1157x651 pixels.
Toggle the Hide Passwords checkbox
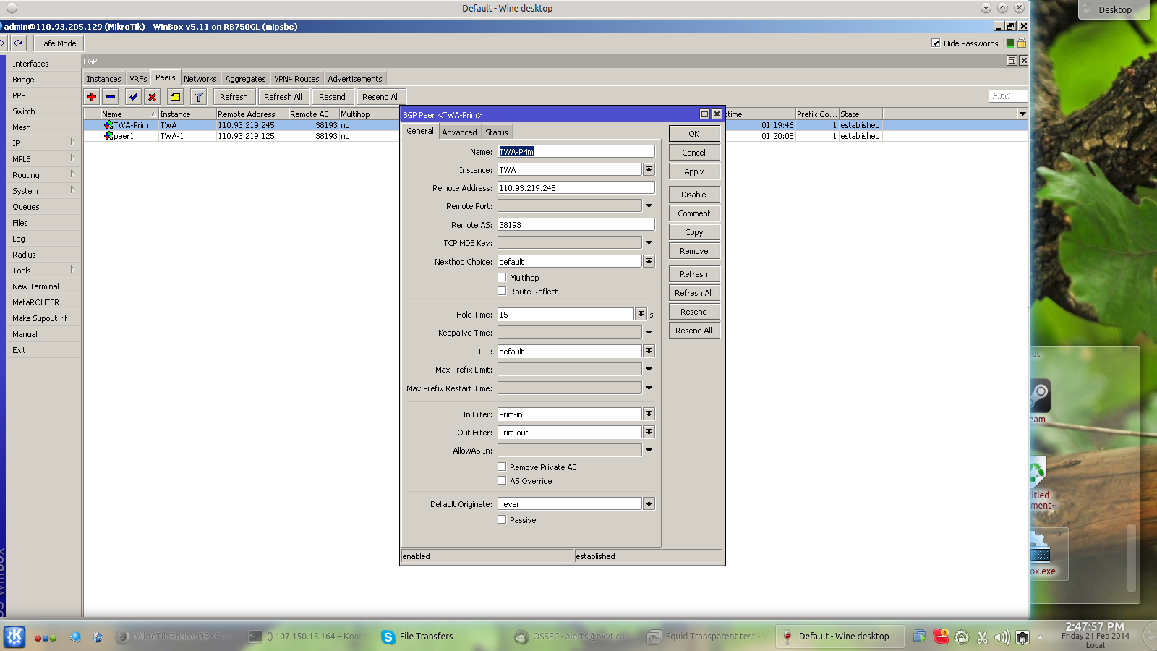pos(936,43)
